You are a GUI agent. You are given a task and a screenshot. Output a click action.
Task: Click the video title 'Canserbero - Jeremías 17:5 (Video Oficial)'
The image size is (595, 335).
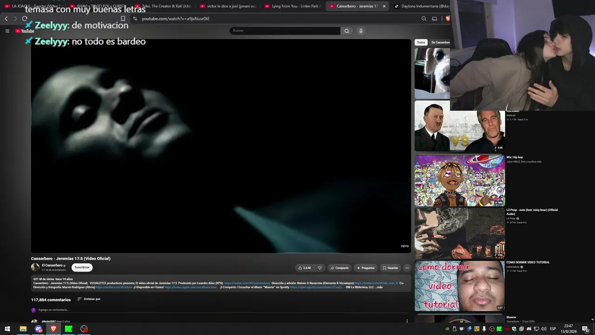71,259
